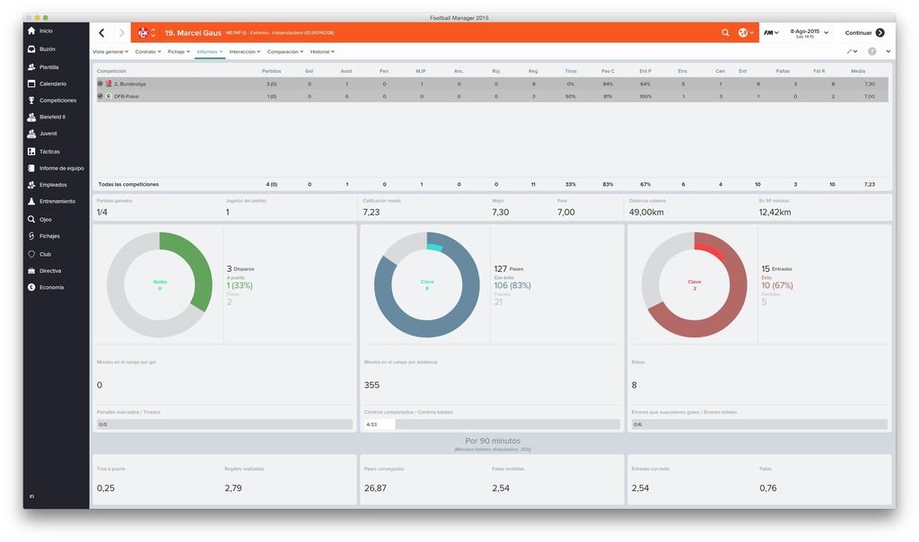Click the Kaiserslautern club badge
Screen dimensions: 919x542
click(143, 33)
